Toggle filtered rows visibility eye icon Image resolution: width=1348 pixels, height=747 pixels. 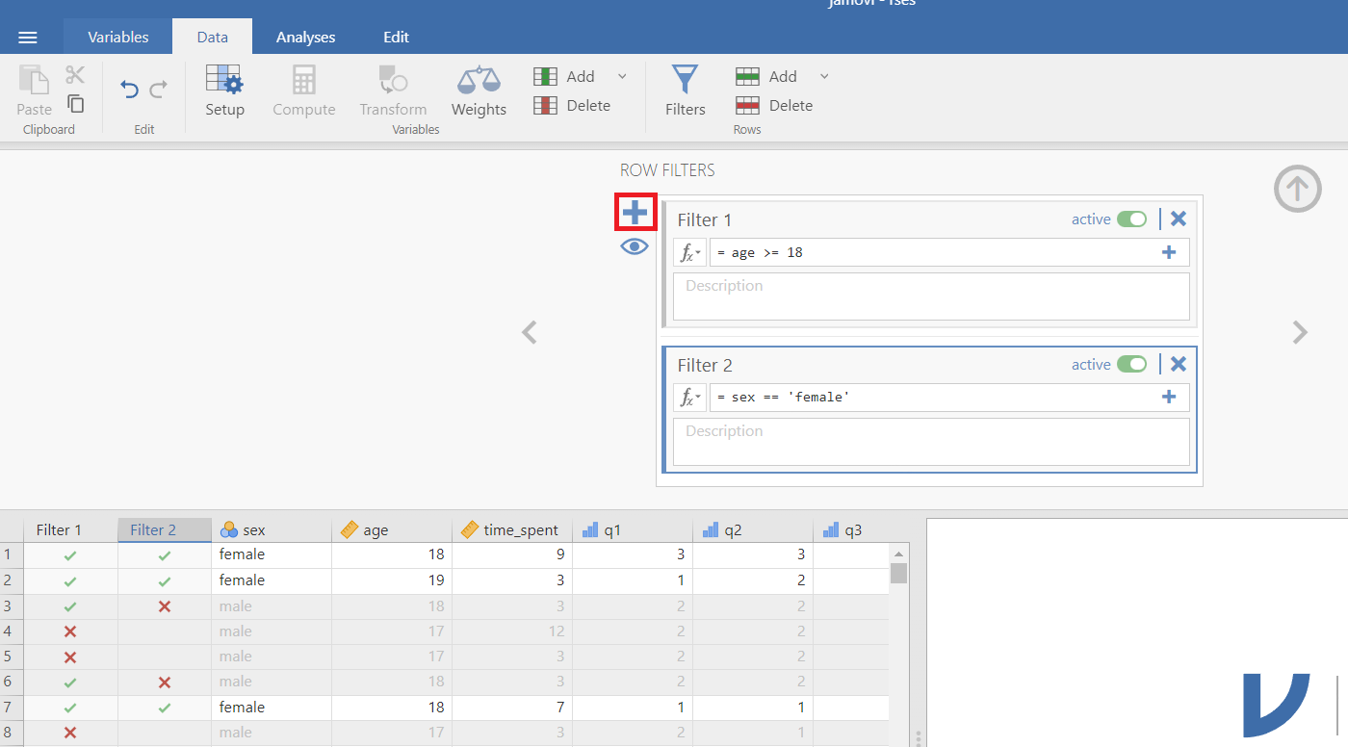[x=635, y=246]
